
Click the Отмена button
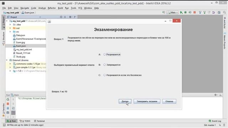point(169,101)
